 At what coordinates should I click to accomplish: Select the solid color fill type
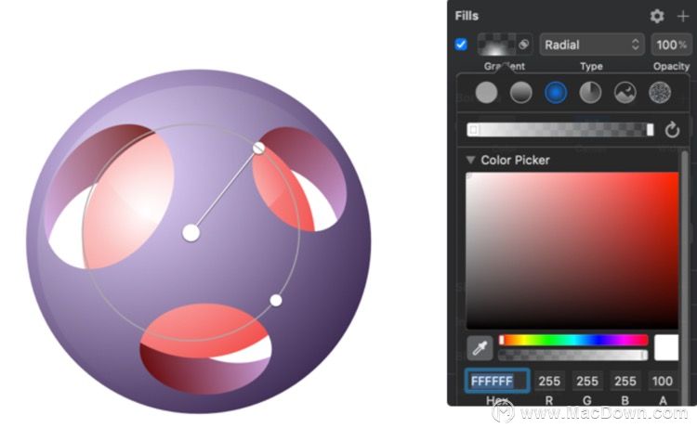pos(486,93)
